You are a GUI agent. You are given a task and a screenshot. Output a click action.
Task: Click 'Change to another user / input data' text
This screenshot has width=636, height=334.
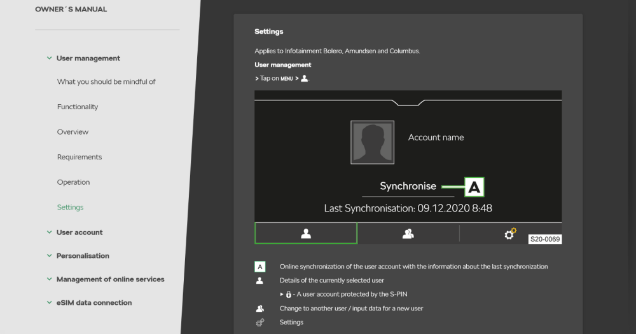click(x=351, y=309)
